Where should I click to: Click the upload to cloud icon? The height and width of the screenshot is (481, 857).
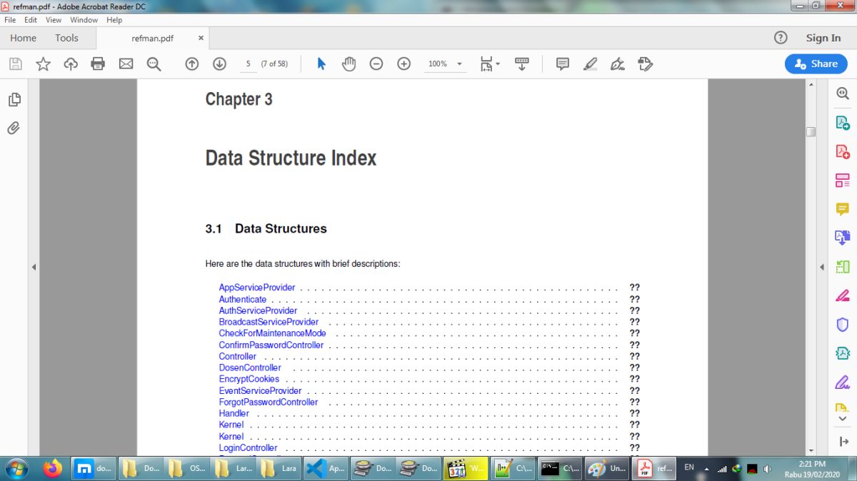[x=71, y=64]
